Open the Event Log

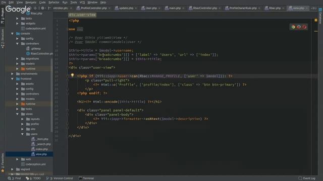307,178
